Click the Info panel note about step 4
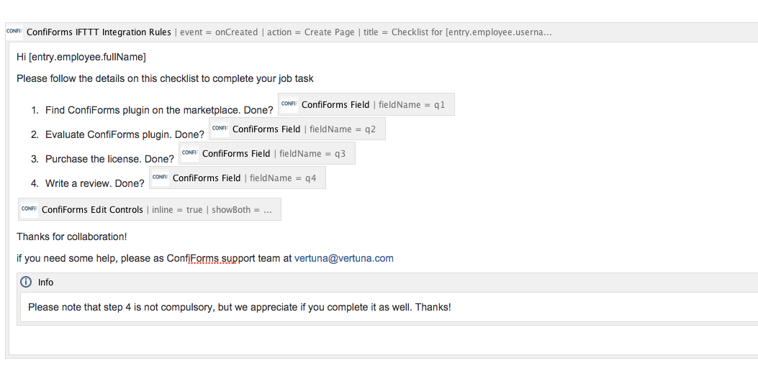 click(x=240, y=308)
